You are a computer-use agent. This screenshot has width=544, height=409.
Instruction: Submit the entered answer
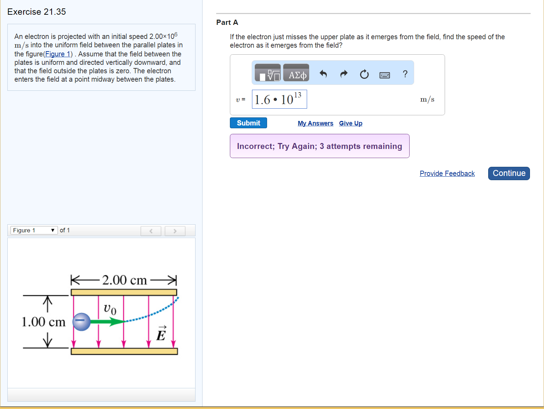248,123
